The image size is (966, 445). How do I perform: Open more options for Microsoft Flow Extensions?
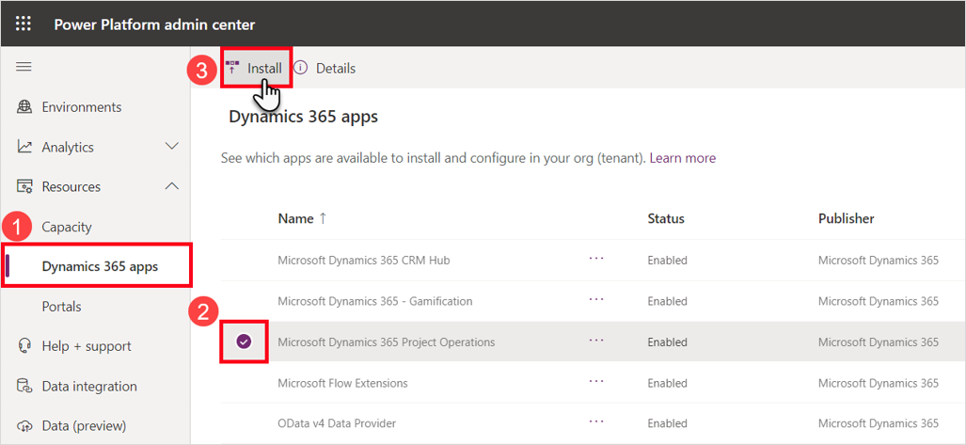point(595,382)
